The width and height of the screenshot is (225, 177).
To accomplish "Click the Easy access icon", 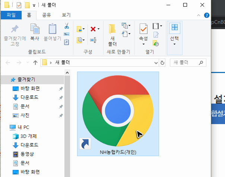I will [125, 34].
